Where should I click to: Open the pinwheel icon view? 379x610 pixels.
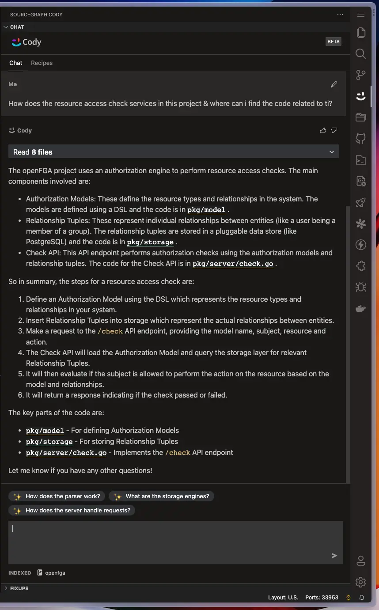pyautogui.click(x=361, y=224)
